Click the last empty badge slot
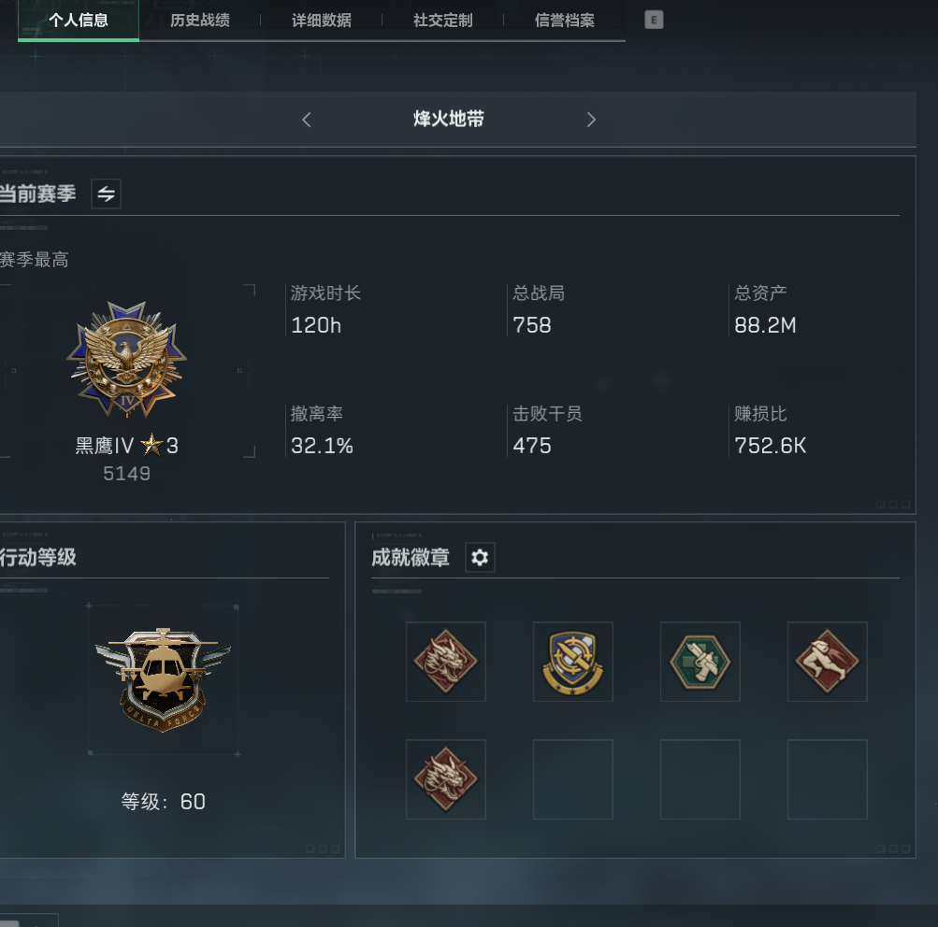938x927 pixels. 828,779
